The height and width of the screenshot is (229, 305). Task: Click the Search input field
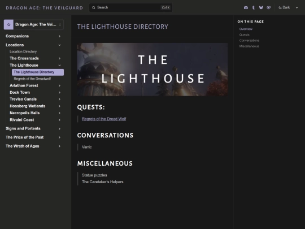130,7
